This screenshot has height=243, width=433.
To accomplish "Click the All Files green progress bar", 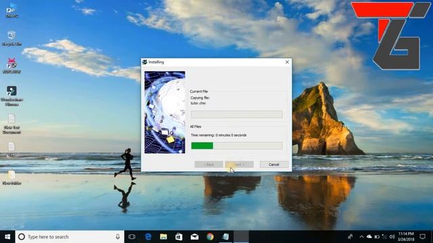I will [237, 146].
